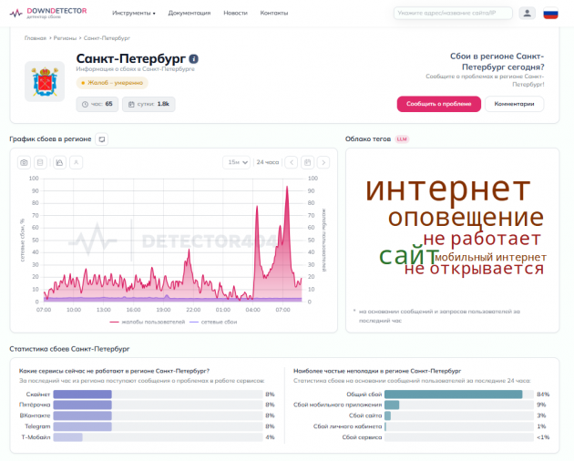Click the user icon on chart toolbar
Screen dimensions: 574x461
(x=77, y=162)
